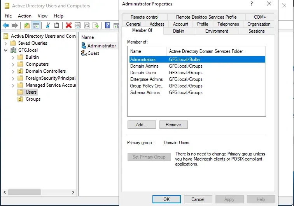This screenshot has height=206, width=294.
Task: Click the Domain Controllers OU icon
Action: point(20,71)
